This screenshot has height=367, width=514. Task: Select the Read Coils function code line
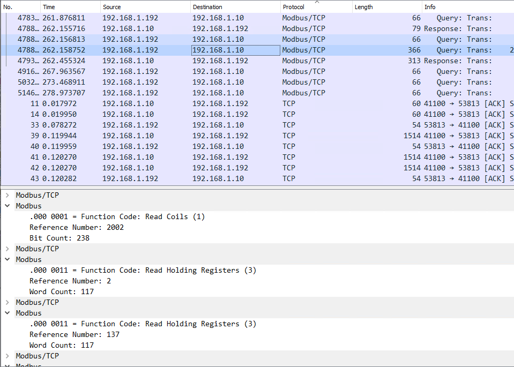click(117, 216)
